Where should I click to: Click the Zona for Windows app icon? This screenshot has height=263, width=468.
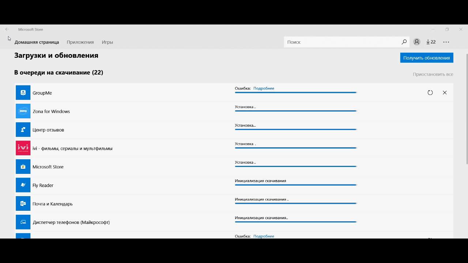coord(23,111)
